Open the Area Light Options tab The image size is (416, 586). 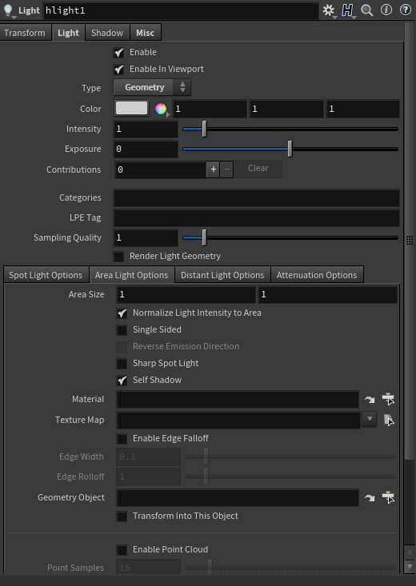132,275
